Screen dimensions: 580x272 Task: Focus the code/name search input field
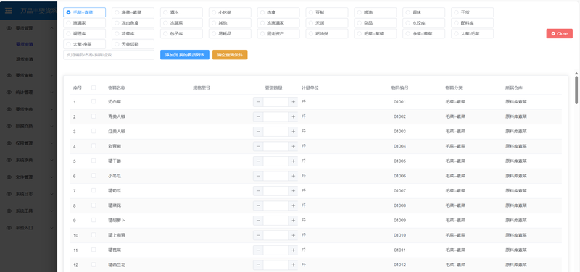(x=109, y=55)
